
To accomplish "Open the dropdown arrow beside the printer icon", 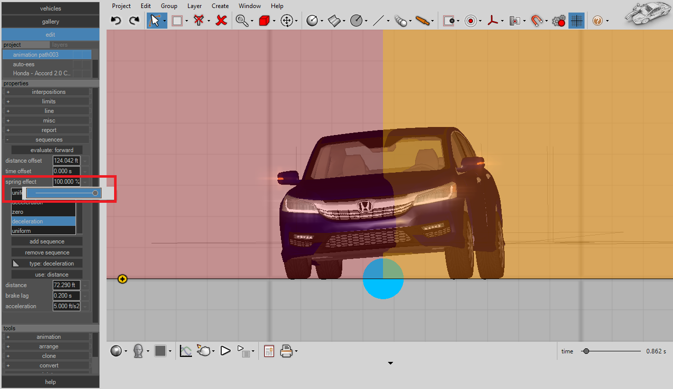I will (296, 351).
